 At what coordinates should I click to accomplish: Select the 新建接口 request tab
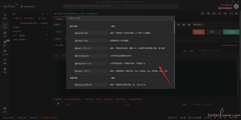pyautogui.click(x=60, y=19)
